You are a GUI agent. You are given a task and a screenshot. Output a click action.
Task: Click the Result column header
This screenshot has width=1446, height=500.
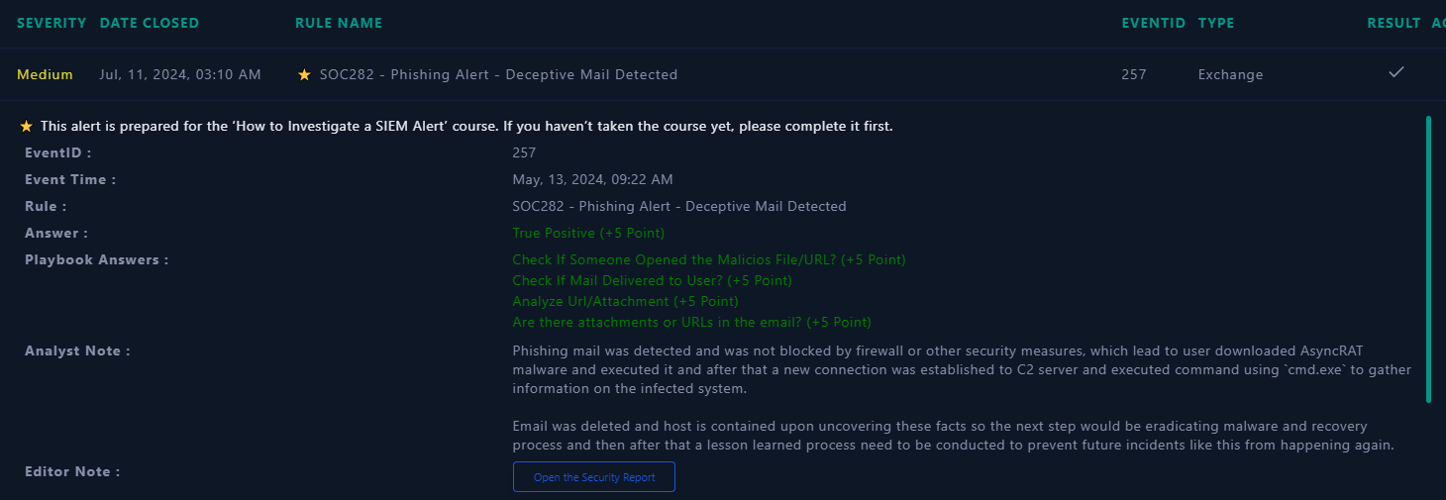coord(1394,23)
